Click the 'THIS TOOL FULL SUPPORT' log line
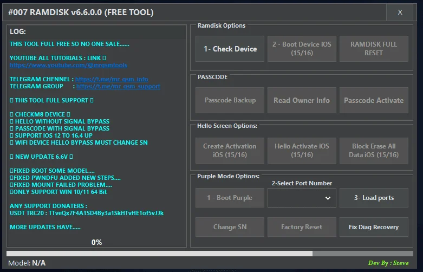The image size is (423, 272). coord(51,100)
